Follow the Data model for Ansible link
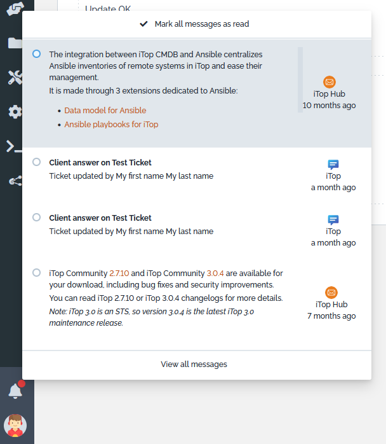 [x=105, y=111]
